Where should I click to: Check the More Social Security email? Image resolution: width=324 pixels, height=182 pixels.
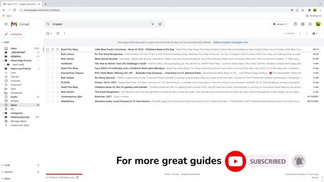tap(48, 59)
